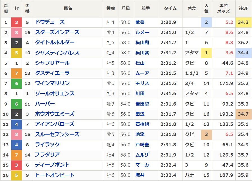252x181 pixels.
Task: Click horse name スターズオンアース
Action: [x=57, y=32]
